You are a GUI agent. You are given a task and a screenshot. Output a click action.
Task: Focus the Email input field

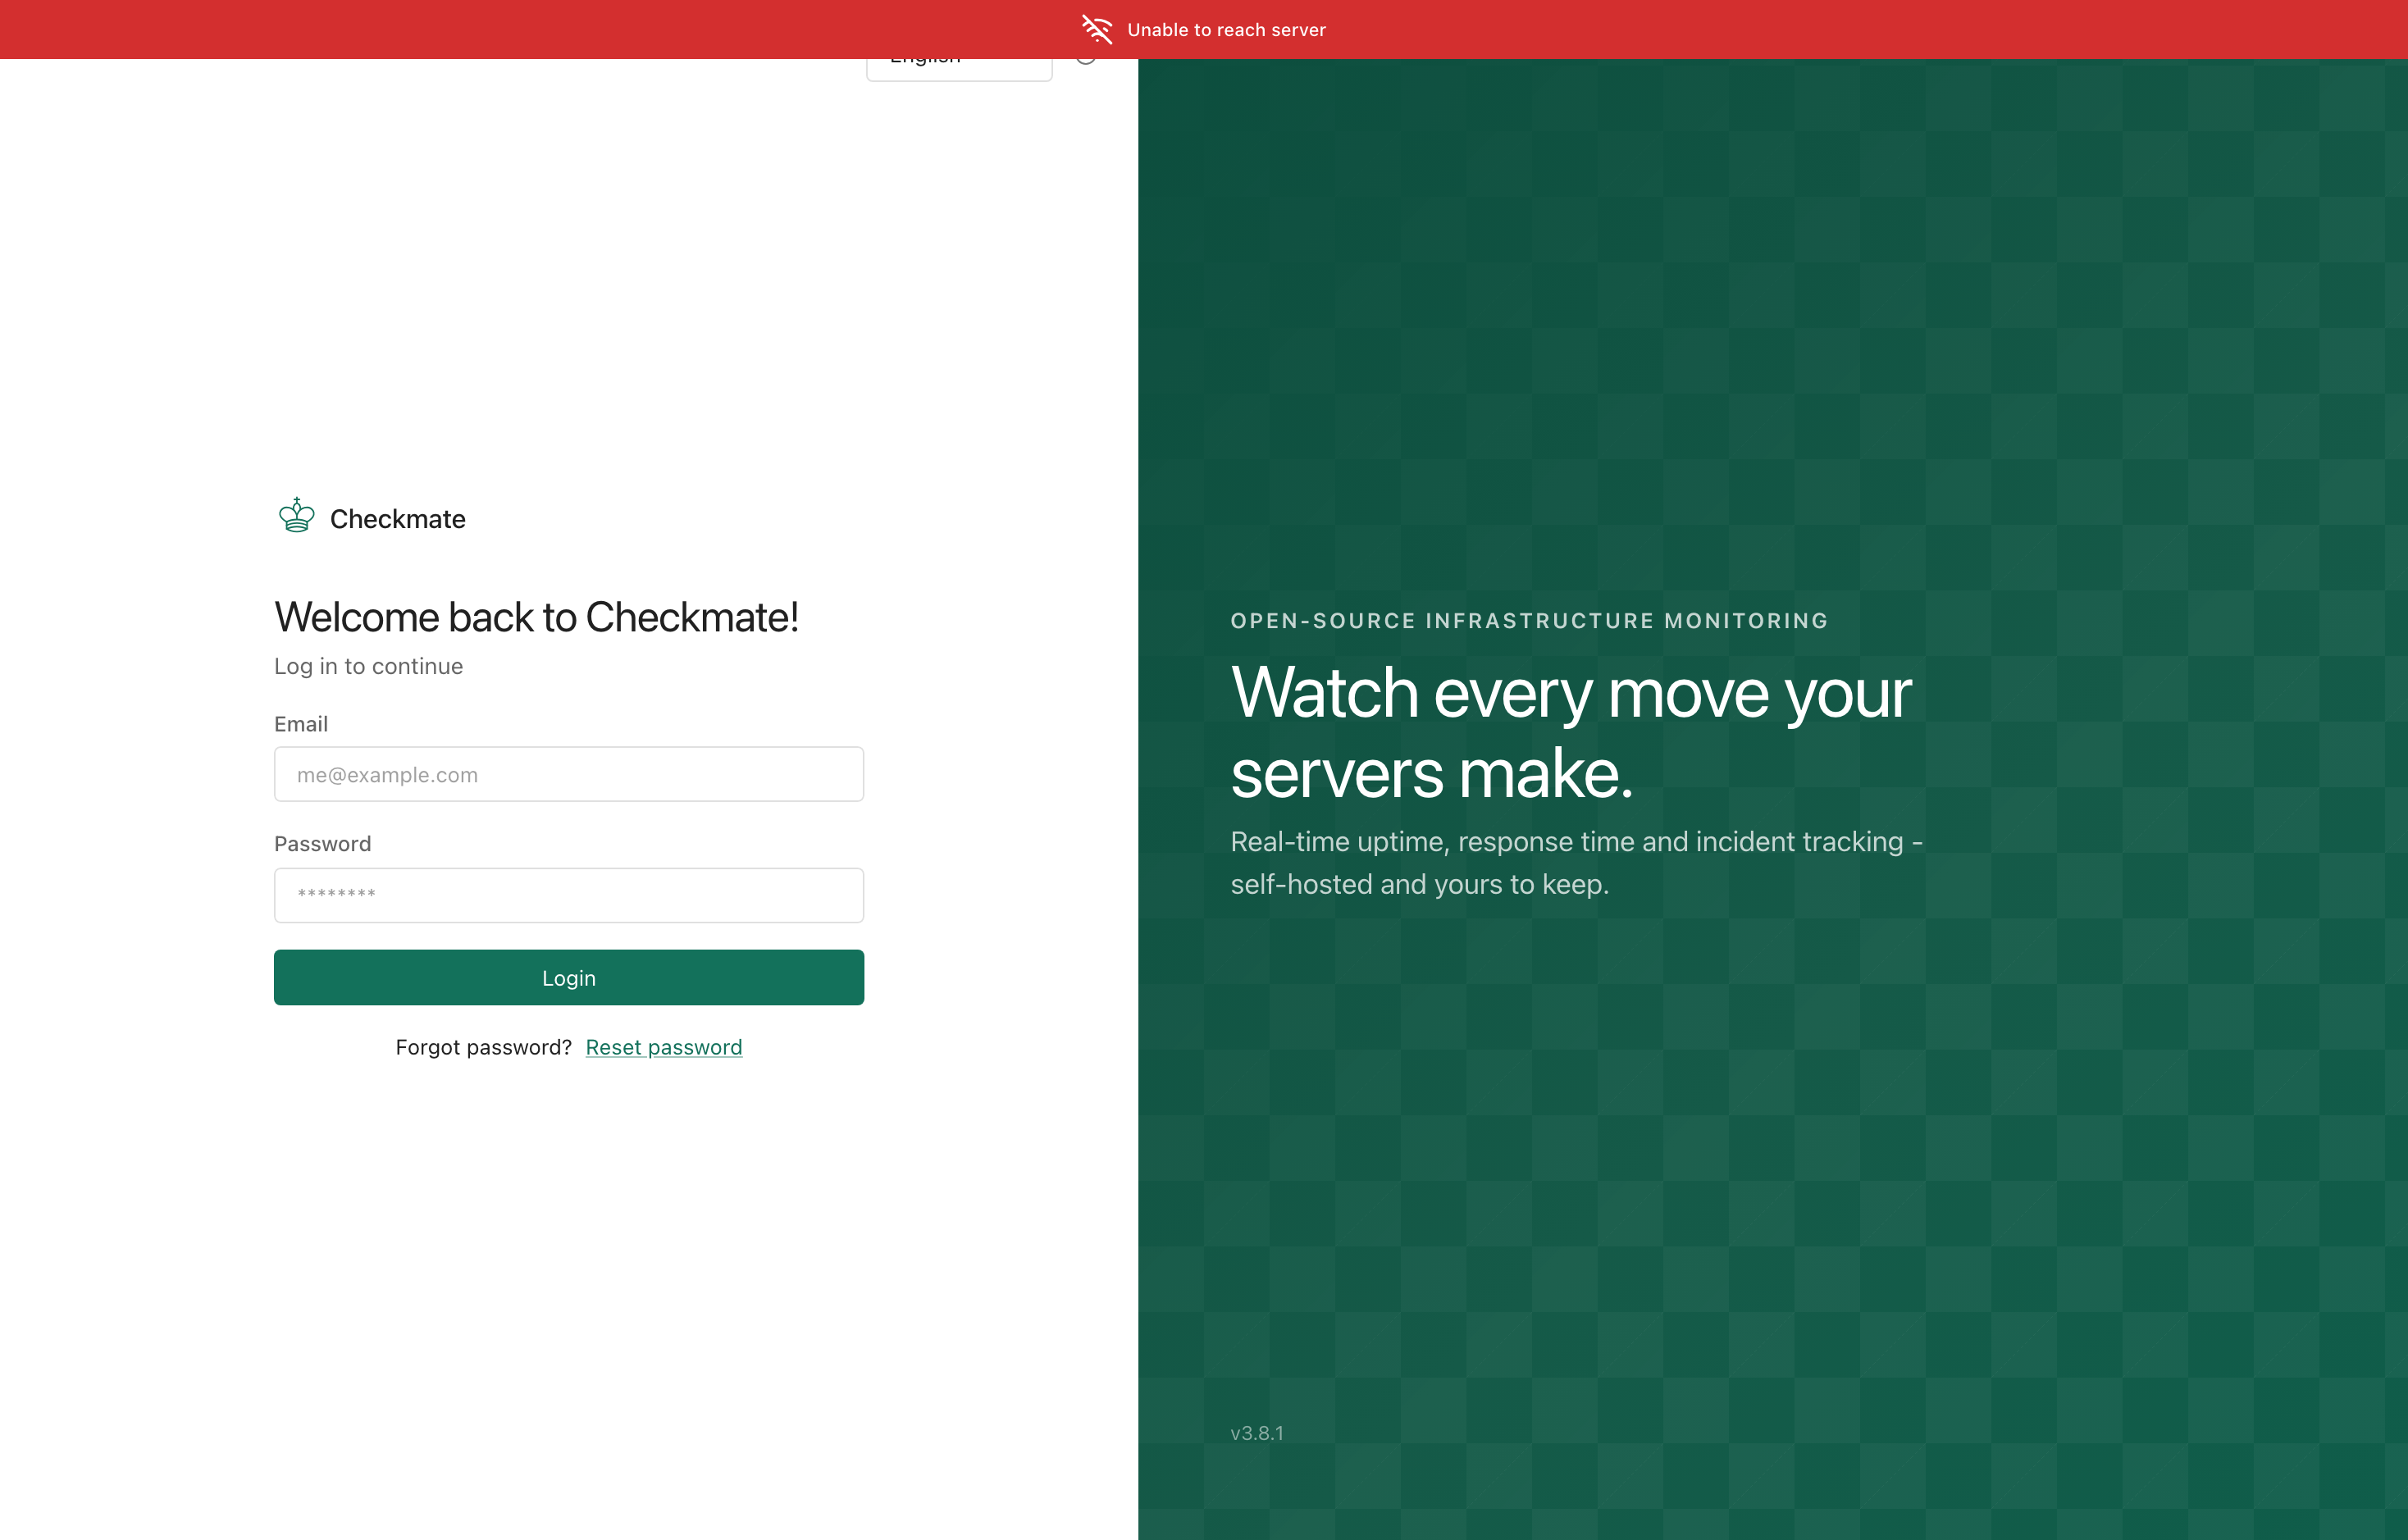click(x=569, y=774)
